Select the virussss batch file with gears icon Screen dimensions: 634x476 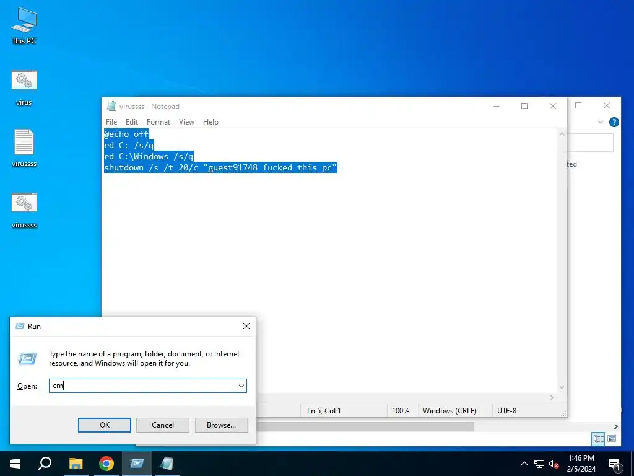(x=24, y=211)
